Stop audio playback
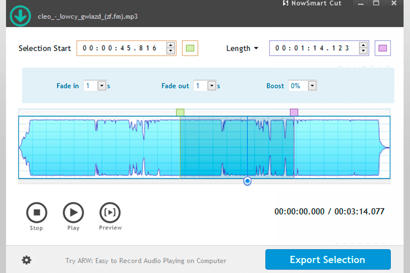Viewport: 410px width, 273px height. click(37, 213)
